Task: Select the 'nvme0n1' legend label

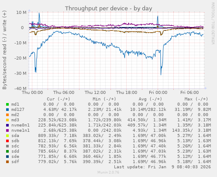Action: (21, 125)
